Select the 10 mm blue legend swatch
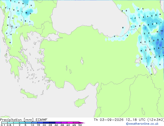164x126 pixels. click(34, 123)
